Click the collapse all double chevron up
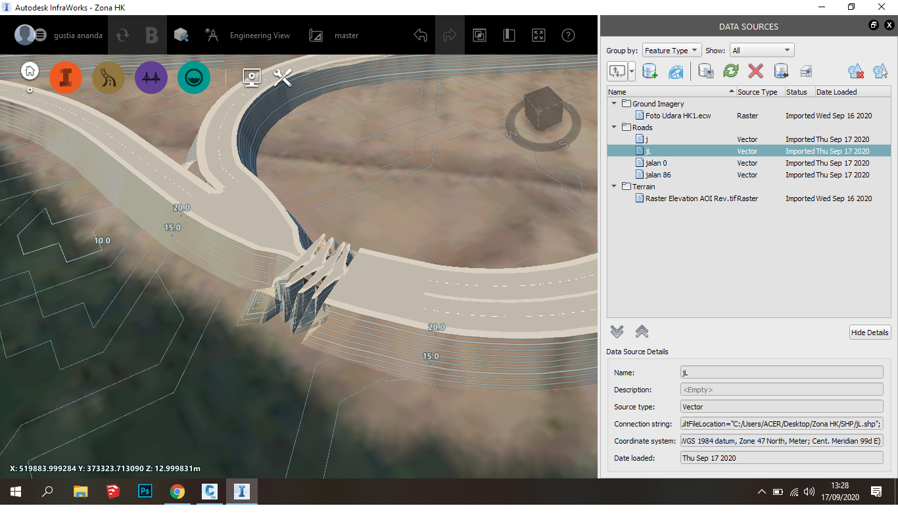Image resolution: width=898 pixels, height=531 pixels. [x=642, y=331]
